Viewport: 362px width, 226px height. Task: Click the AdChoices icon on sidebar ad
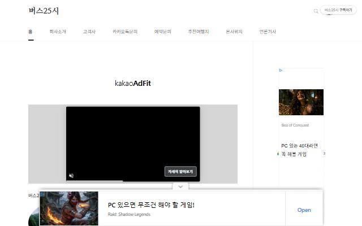coord(281,70)
